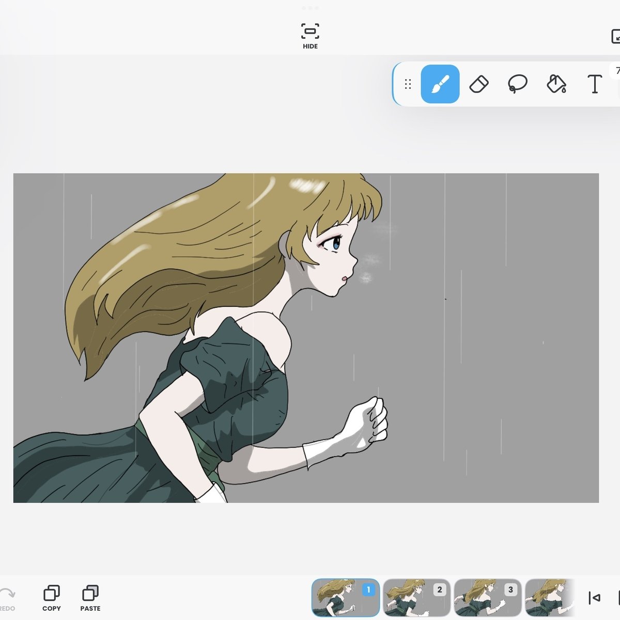This screenshot has height=620, width=620.
Task: Switch to the Eraser tool
Action: (x=479, y=84)
